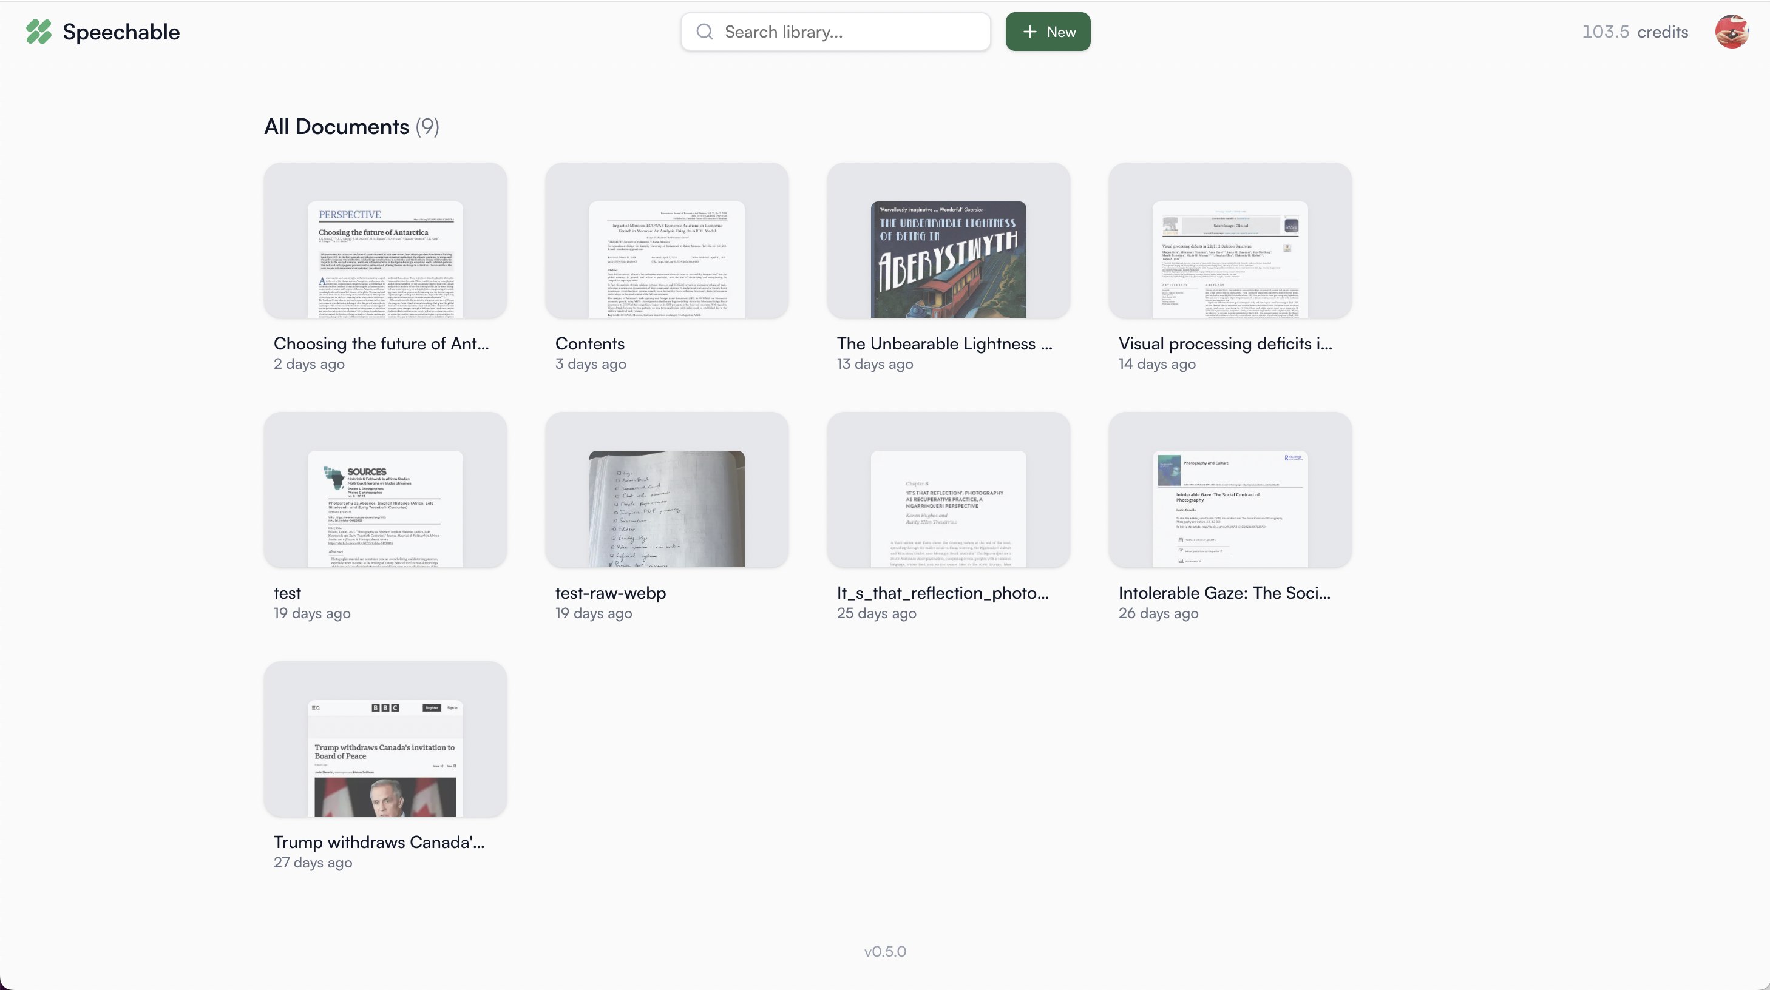Click the 'test-raw-webp' title text
The height and width of the screenshot is (990, 1770).
609,593
